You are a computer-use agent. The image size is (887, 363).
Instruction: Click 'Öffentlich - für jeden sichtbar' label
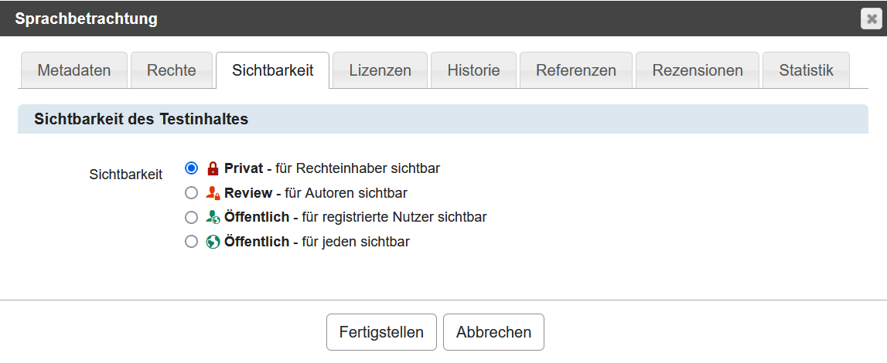[317, 243]
